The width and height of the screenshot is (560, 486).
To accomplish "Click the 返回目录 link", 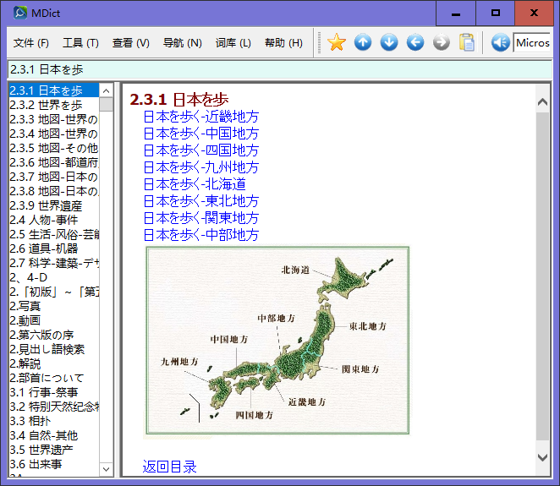I will click(x=169, y=467).
